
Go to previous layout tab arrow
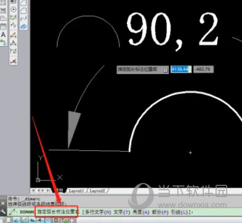pos(39,190)
